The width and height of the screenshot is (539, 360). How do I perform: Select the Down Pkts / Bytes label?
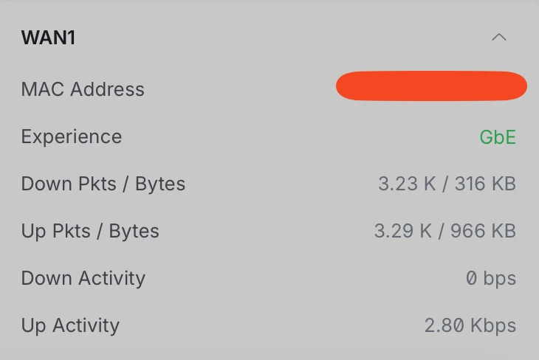coord(103,184)
